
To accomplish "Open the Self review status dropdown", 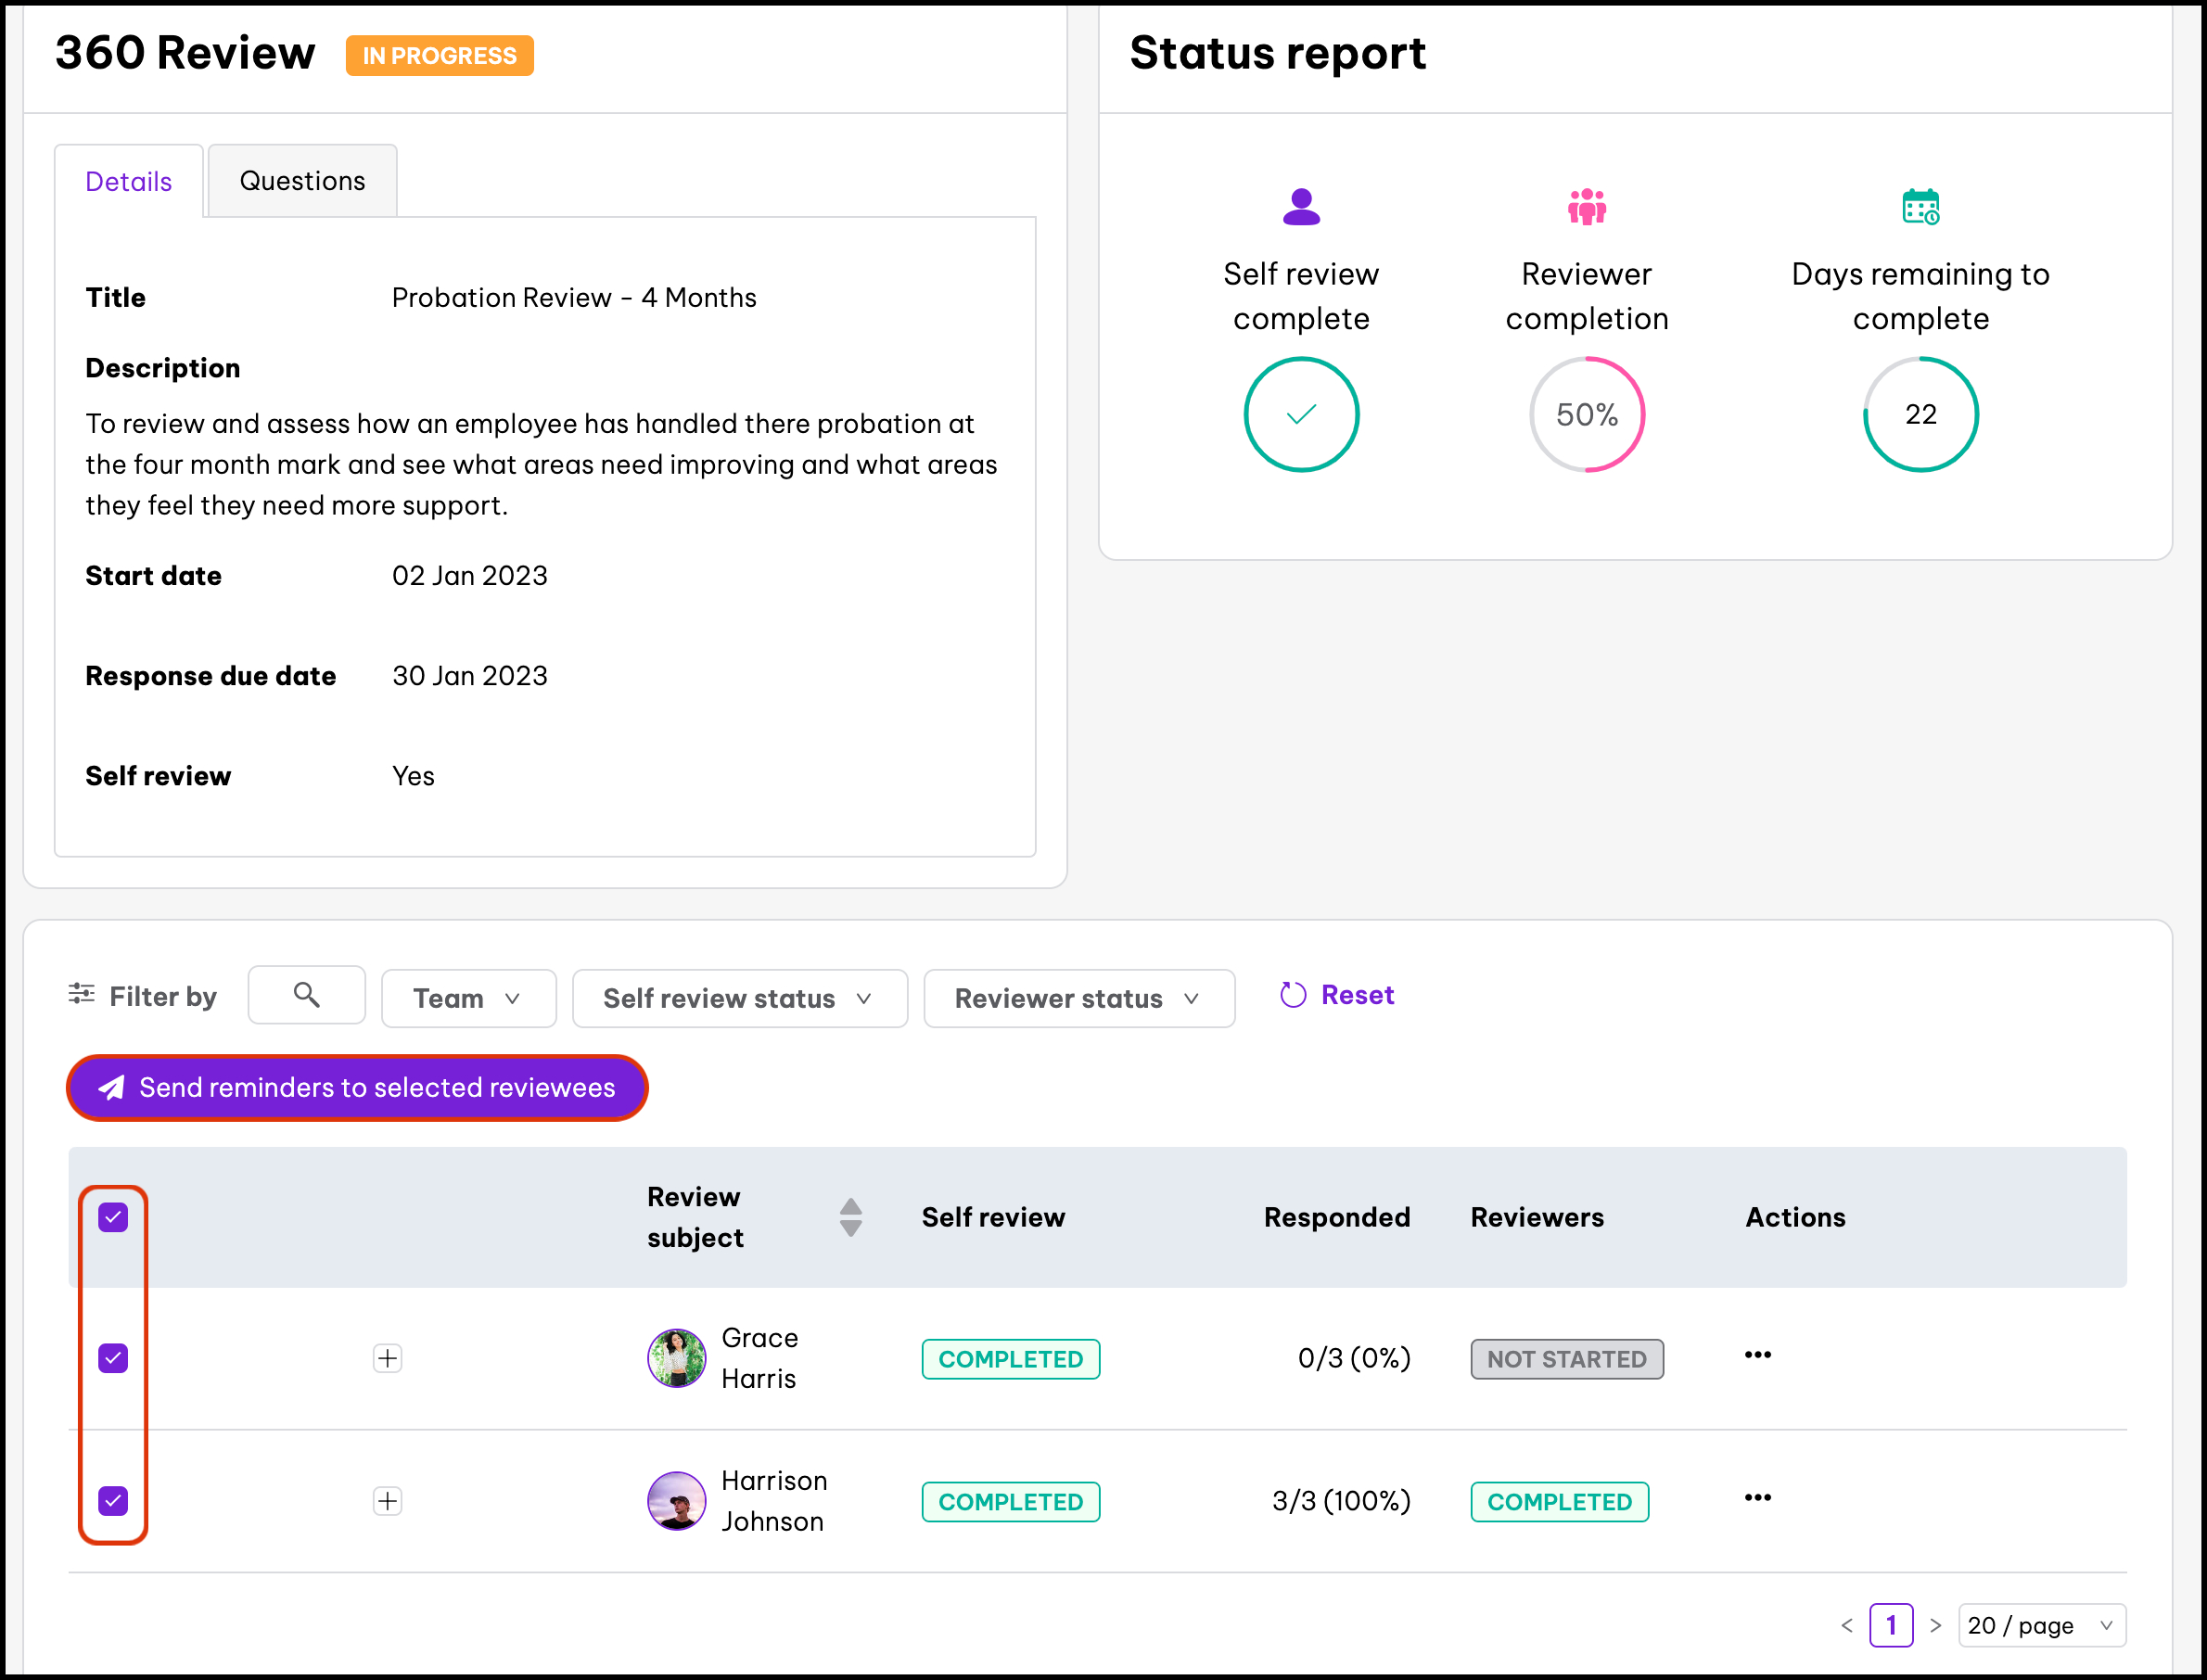I will pos(739,998).
